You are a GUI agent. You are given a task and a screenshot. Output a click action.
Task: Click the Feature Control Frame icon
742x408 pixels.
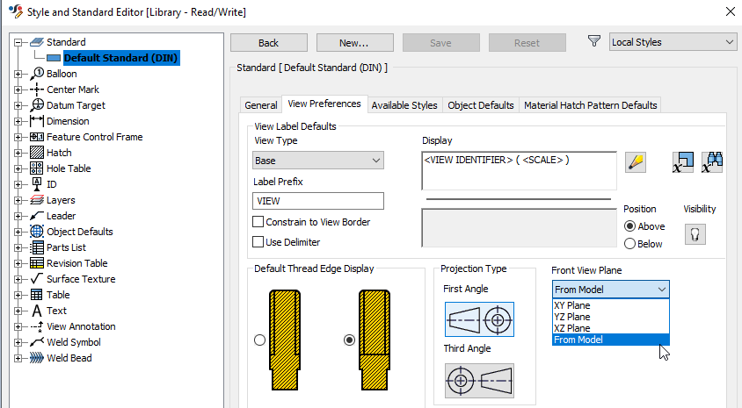[x=37, y=137]
